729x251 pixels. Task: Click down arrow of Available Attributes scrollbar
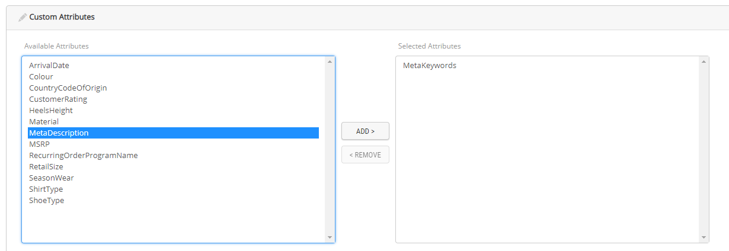(330, 238)
